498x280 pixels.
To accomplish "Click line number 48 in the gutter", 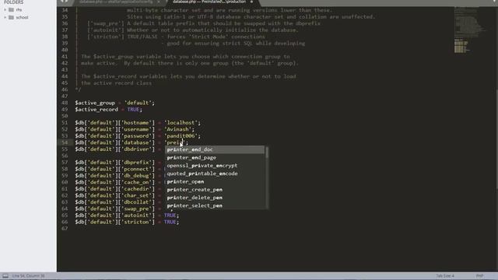I will click(x=65, y=103).
